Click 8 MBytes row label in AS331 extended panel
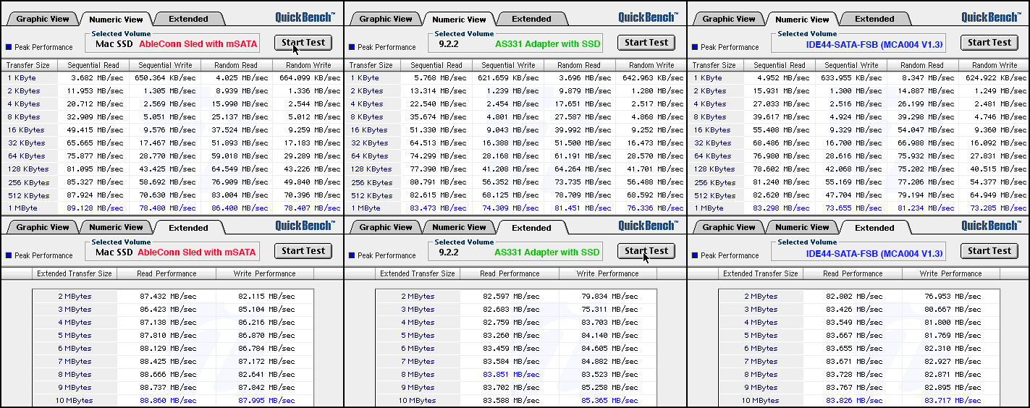Viewport: 1030px width, 408px height. 418,375
